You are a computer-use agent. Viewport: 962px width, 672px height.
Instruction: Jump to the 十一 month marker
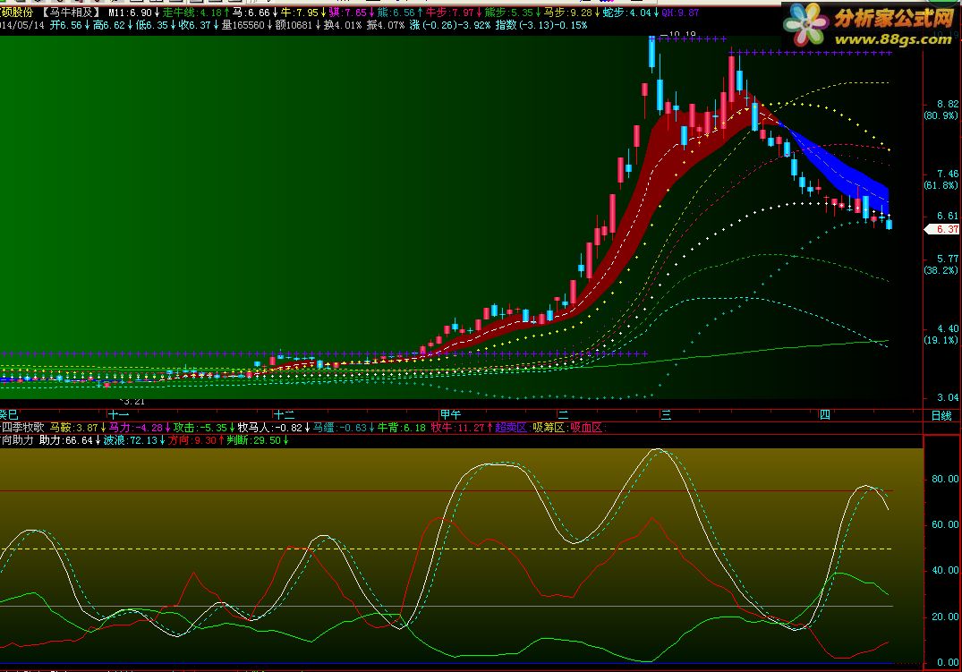pyautogui.click(x=118, y=415)
